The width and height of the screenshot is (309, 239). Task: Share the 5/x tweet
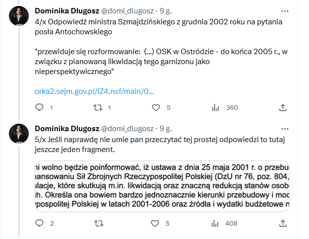tap(283, 224)
